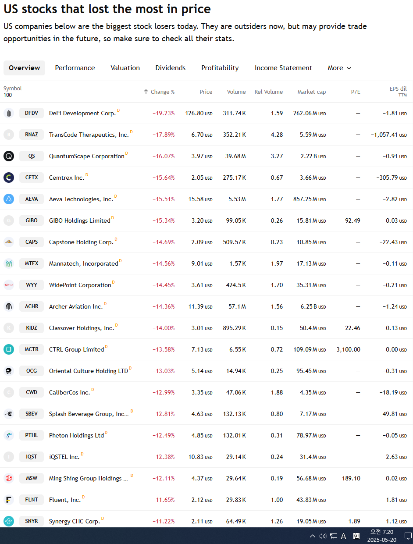Image resolution: width=413 pixels, height=544 pixels.
Task: Click the Fluent, Inc. logo icon
Action: pyautogui.click(x=9, y=500)
